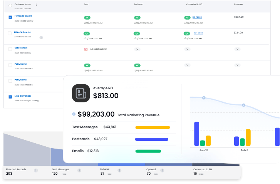Screen dimensions: 280x184
Task: Click the Converted X badge for Gill Brehnam
Action: (x=187, y=49)
